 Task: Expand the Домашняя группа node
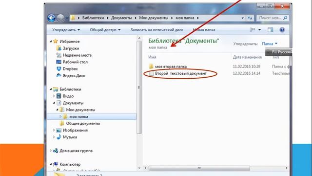tap(51, 151)
